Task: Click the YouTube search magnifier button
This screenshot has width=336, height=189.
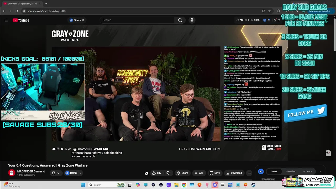Action: (x=180, y=20)
